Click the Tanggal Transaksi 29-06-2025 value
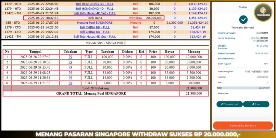The width and height of the screenshot is (276, 138). point(262,46)
